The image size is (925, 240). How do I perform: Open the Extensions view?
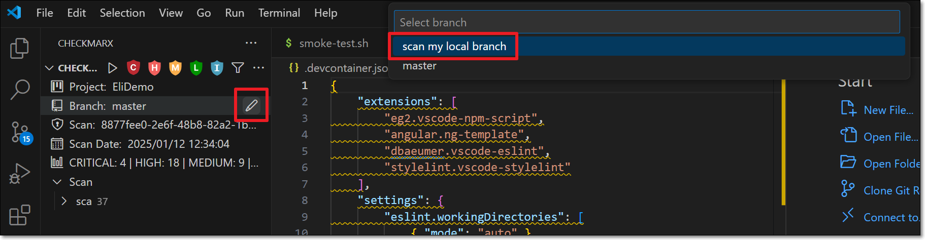[x=19, y=215]
